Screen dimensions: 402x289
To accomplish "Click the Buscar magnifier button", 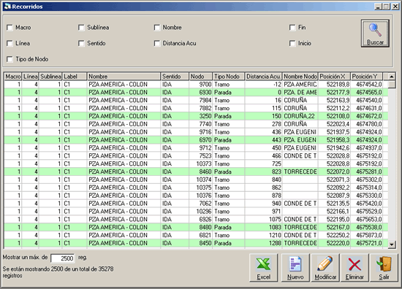I will click(375, 34).
